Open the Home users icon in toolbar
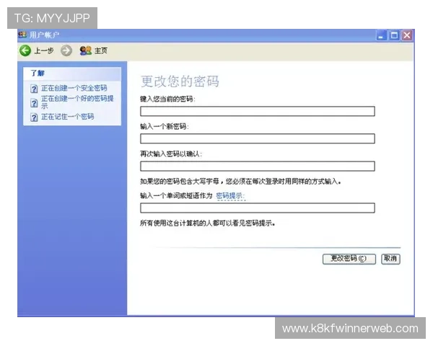Viewport: 433px width, 346px height. tap(86, 50)
